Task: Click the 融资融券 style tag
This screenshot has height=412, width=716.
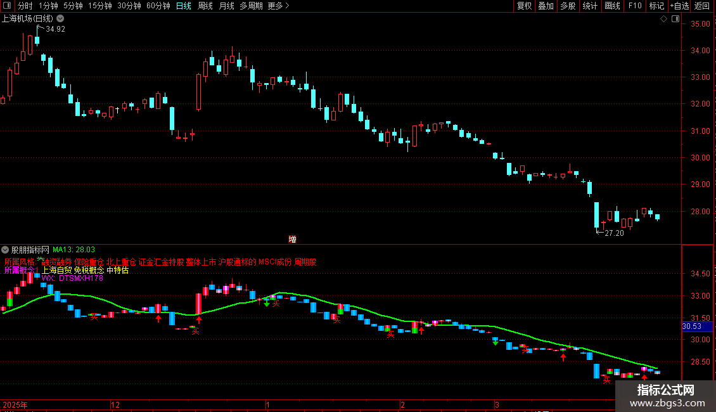Action: [56, 262]
